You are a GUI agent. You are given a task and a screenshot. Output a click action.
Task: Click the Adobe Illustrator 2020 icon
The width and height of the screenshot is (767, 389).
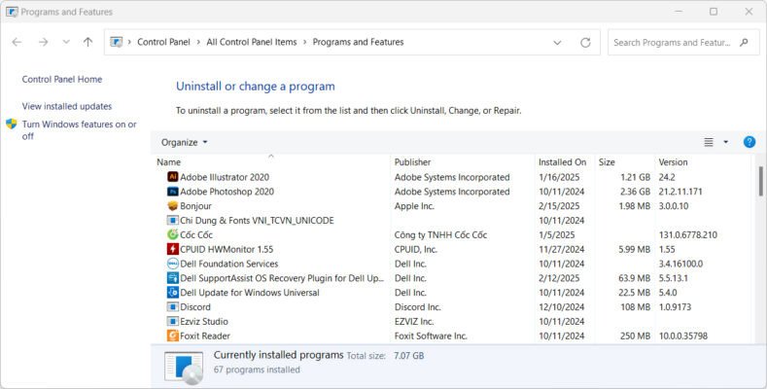point(173,177)
